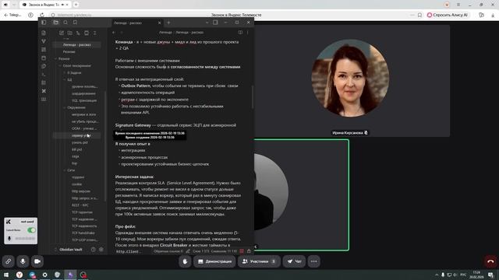This screenshot has width=499, height=280.
Task: Mute the microphone in Telemost
Action: tap(23, 261)
